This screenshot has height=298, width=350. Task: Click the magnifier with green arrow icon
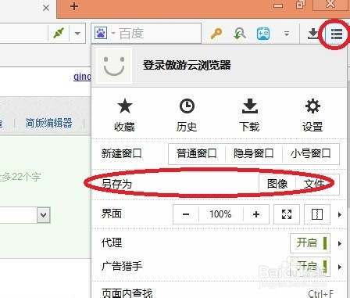(240, 34)
